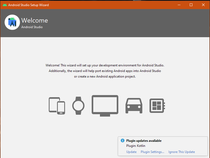The width and height of the screenshot is (210, 158).
Task: Click the 'Plugin updates available' notification title
Action: (x=144, y=141)
